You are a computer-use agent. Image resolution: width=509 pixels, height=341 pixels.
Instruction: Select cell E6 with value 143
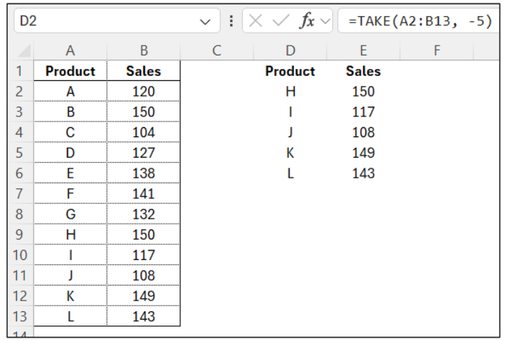pos(363,173)
